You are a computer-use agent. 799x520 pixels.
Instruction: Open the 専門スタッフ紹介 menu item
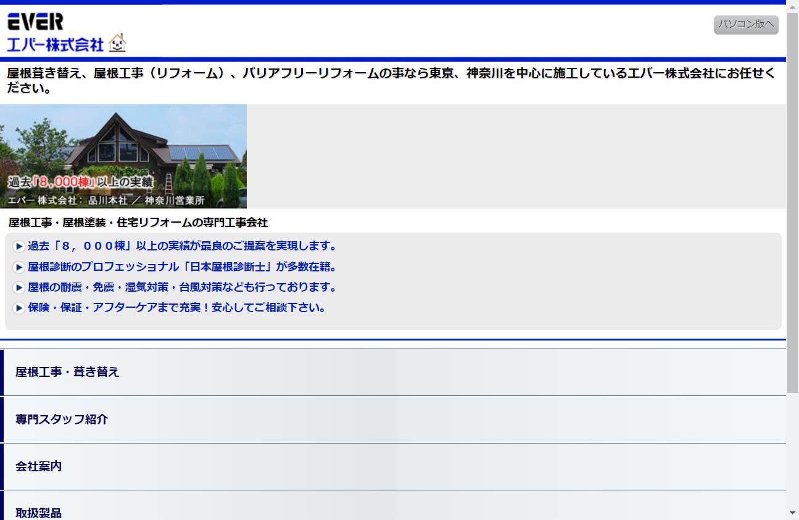(x=393, y=419)
